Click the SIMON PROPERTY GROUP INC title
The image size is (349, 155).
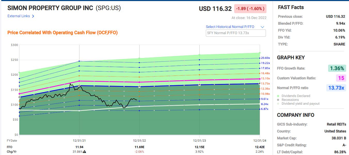click(50, 8)
